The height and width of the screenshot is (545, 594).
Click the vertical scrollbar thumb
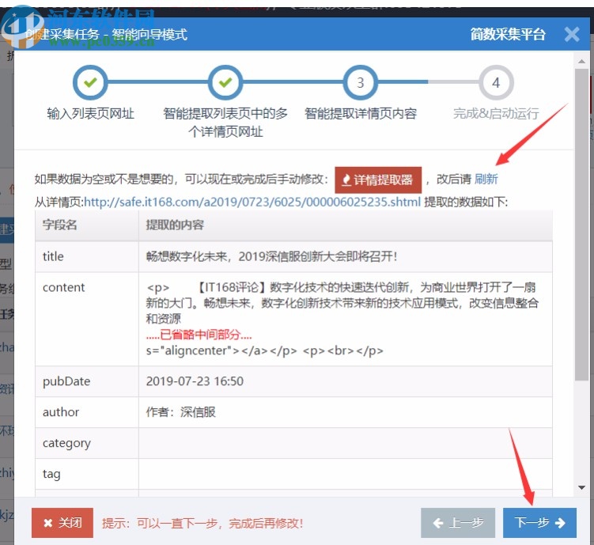(x=581, y=224)
